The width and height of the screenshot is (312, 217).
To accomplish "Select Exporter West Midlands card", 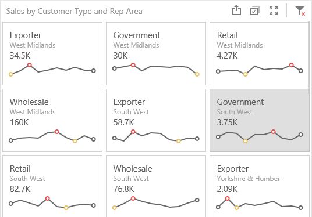I will [52, 53].
